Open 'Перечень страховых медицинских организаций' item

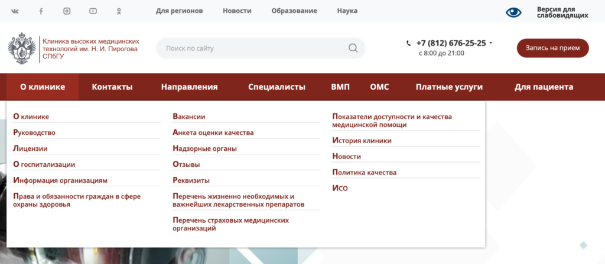pyautogui.click(x=231, y=225)
